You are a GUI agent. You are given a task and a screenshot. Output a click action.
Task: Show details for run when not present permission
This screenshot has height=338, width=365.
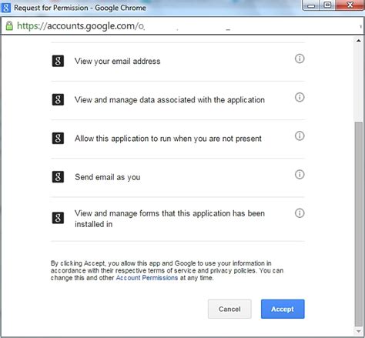300,136
